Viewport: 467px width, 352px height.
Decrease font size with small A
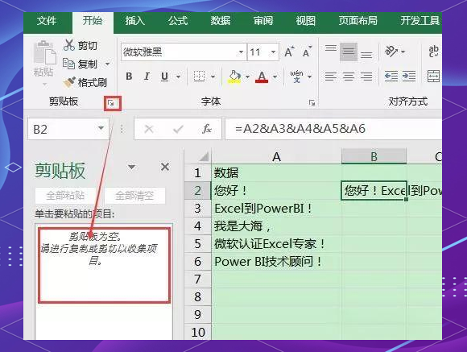307,52
